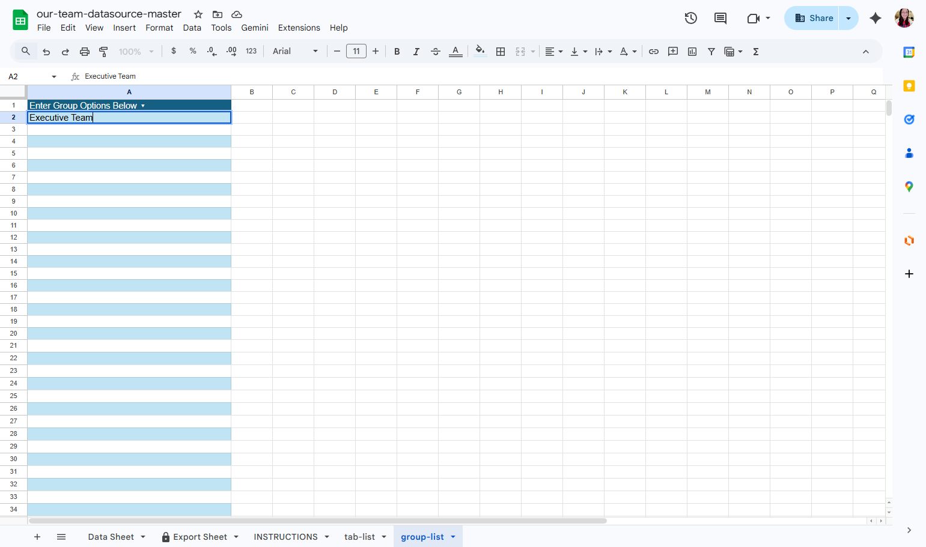Format the cell as percent
926x547 pixels.
tap(193, 52)
